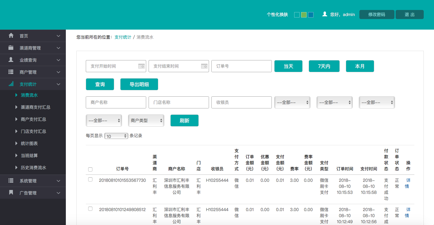The image size is (434, 225).
Task: Focus the 收银员 input field
Action: pyautogui.click(x=242, y=102)
